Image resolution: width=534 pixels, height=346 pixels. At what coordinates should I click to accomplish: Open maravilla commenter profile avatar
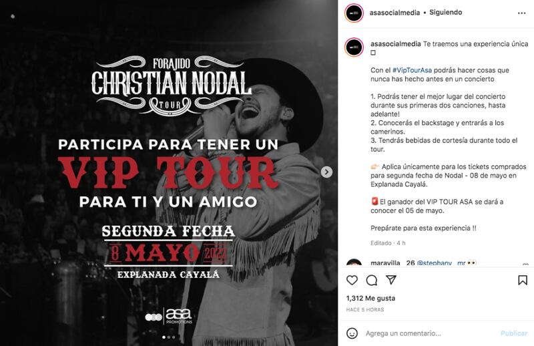(x=354, y=263)
